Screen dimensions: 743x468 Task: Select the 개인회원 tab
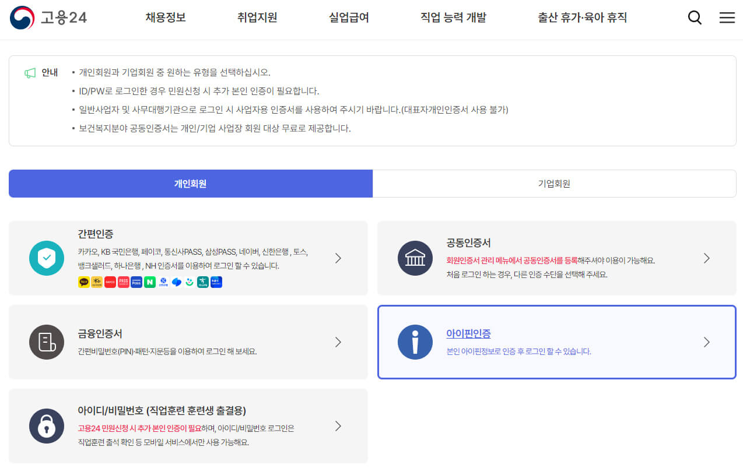[x=190, y=184]
